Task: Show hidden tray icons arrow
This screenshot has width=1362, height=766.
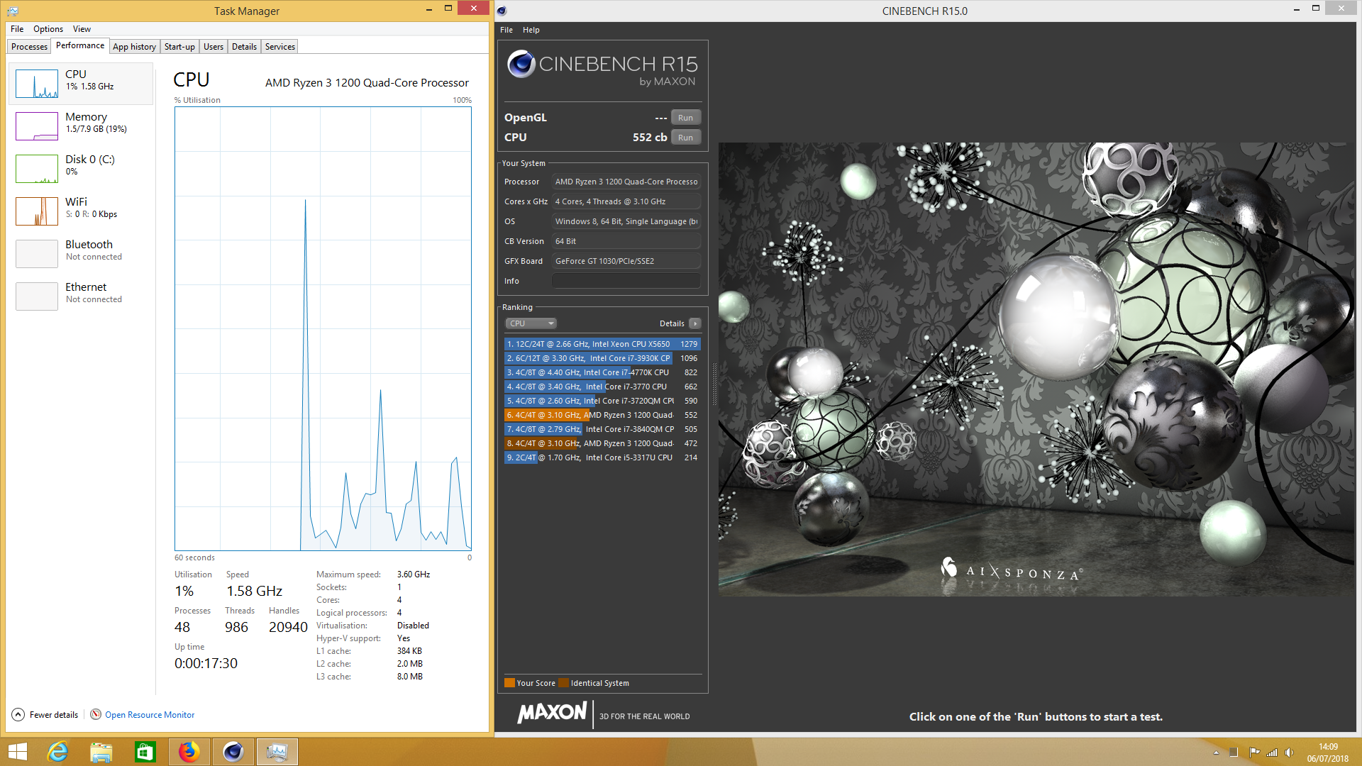Action: [x=1216, y=752]
